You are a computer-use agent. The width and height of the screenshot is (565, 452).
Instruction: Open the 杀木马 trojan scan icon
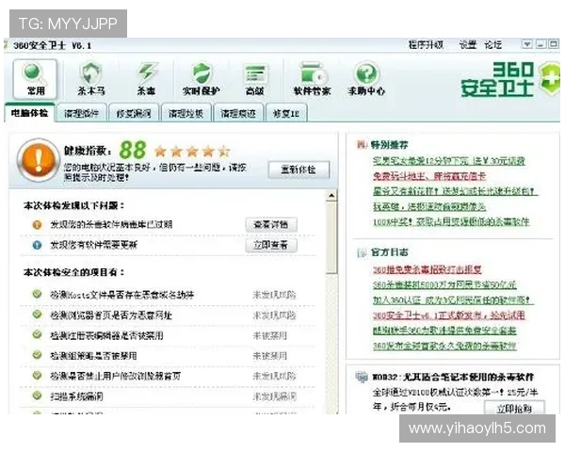tap(91, 79)
